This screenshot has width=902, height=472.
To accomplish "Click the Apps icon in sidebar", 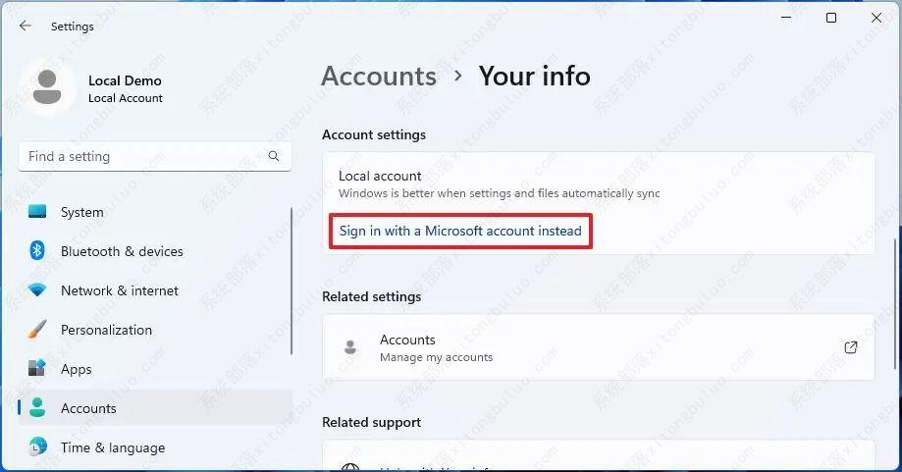I will [38, 369].
